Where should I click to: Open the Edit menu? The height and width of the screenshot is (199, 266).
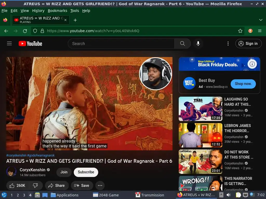click(x=14, y=11)
